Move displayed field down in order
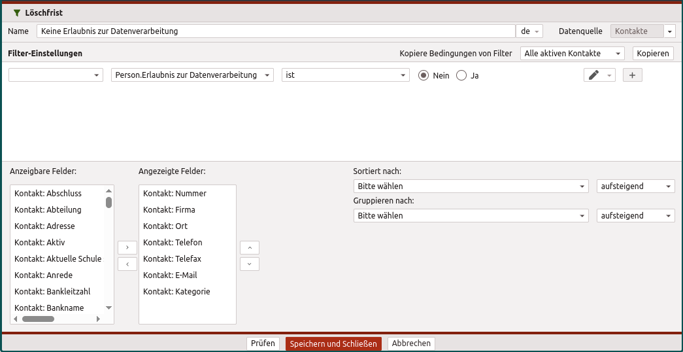The width and height of the screenshot is (683, 352). pyautogui.click(x=250, y=264)
